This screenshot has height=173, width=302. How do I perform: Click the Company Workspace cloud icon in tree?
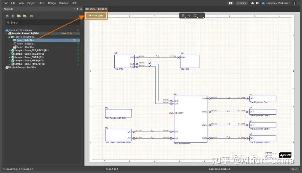pyautogui.click(x=7, y=30)
